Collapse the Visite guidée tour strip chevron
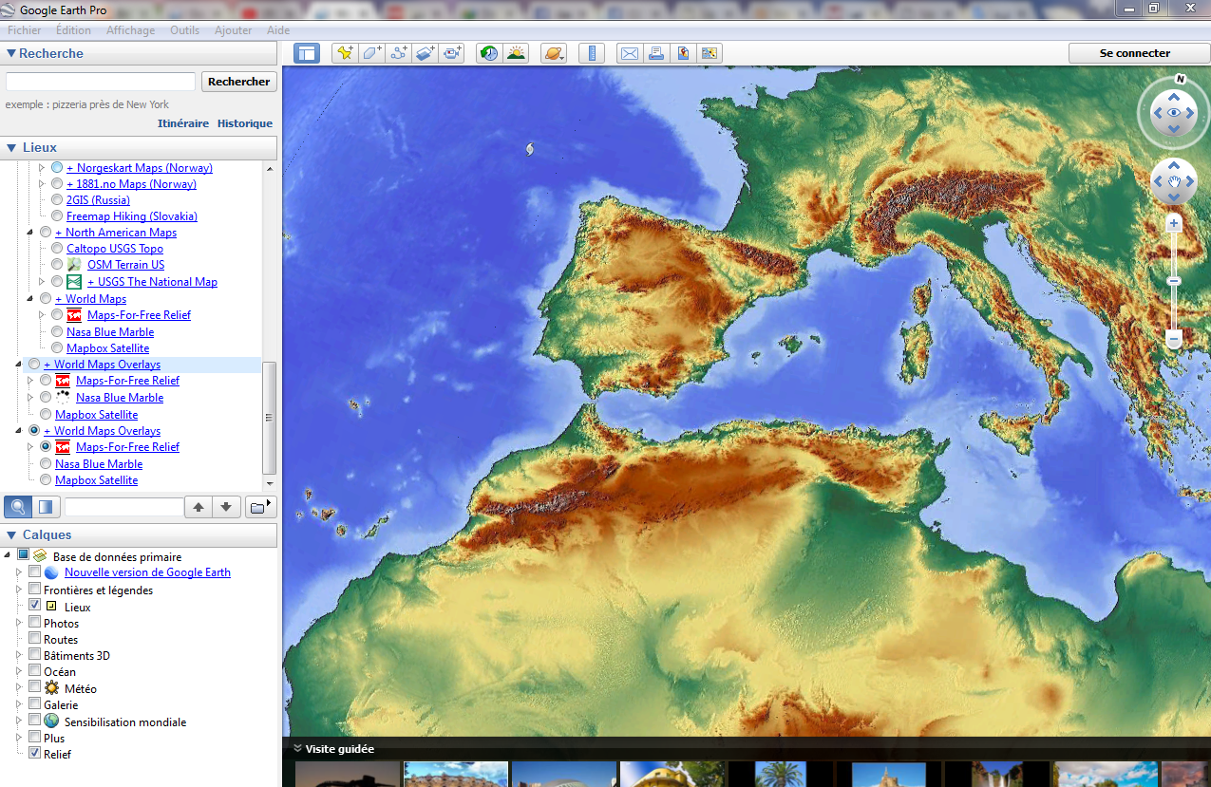 tap(297, 749)
